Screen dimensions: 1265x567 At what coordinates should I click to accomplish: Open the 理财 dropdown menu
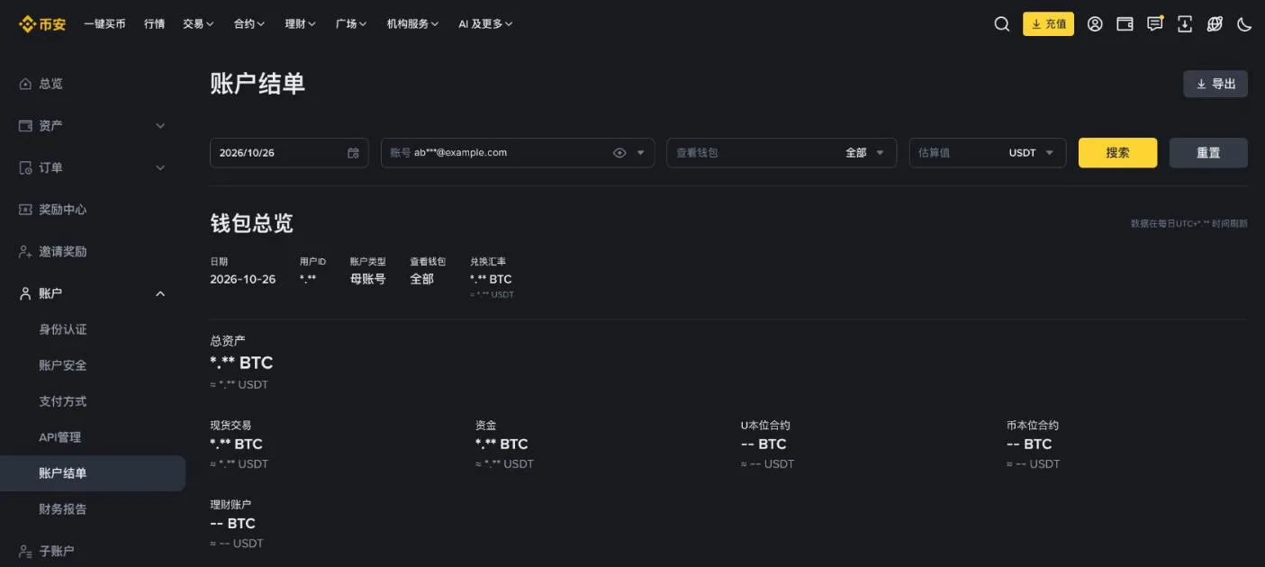point(301,24)
